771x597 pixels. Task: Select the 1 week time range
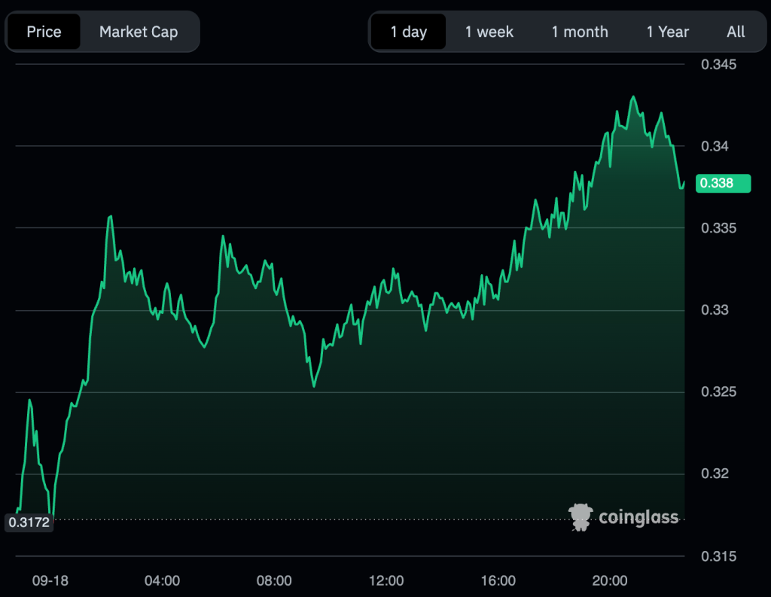point(489,32)
